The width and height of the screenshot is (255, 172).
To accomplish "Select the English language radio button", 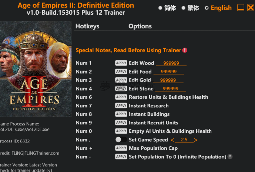I will point(207,8).
